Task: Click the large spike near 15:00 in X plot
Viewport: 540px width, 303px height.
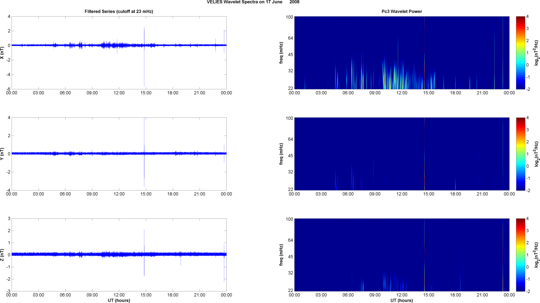Action: [144, 57]
